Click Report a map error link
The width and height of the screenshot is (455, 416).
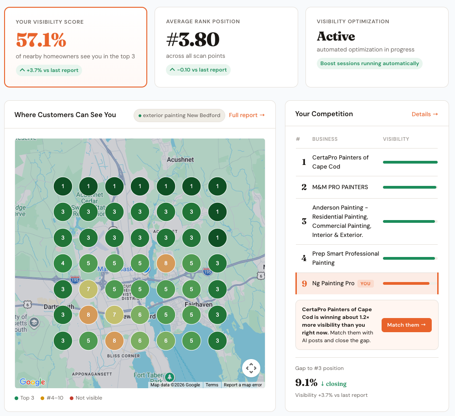click(x=243, y=385)
